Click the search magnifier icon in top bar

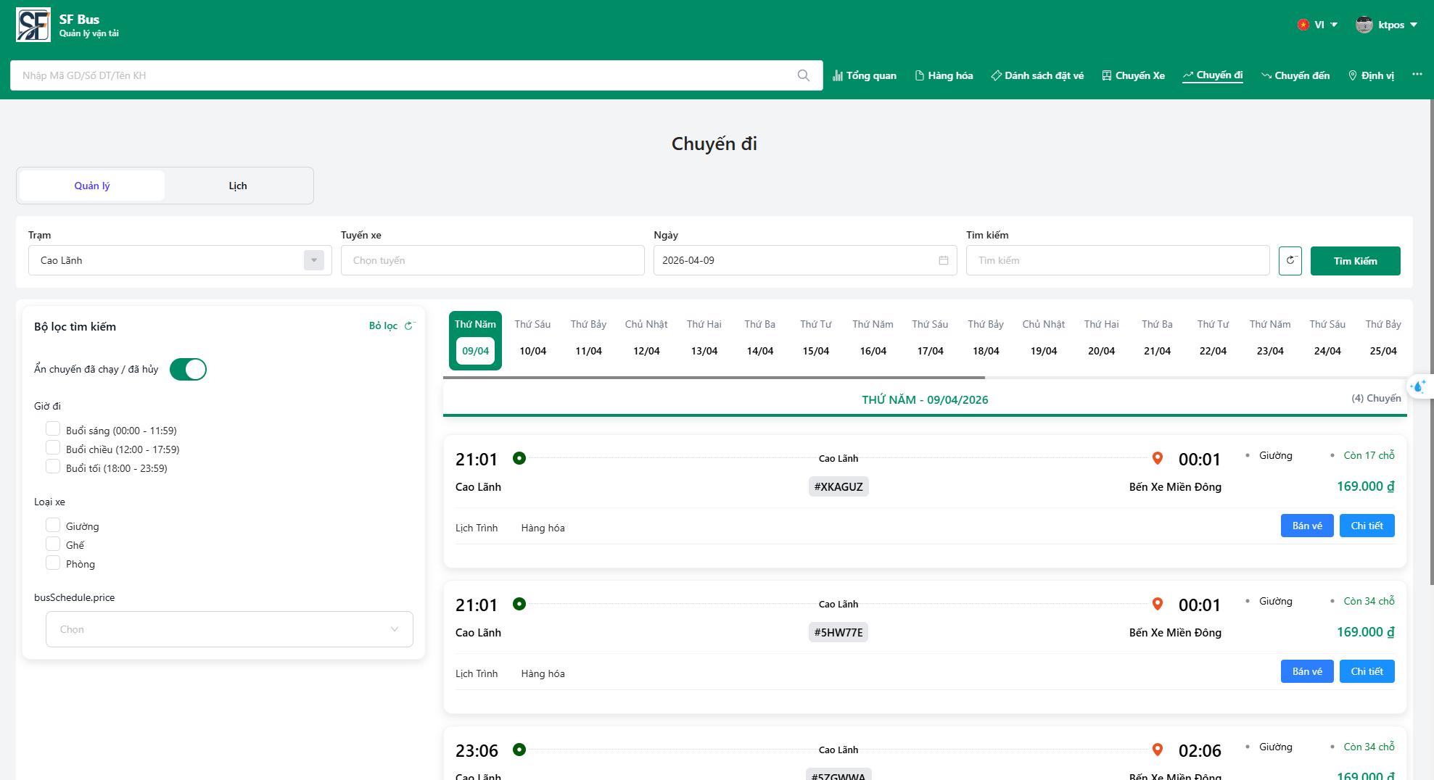click(803, 75)
